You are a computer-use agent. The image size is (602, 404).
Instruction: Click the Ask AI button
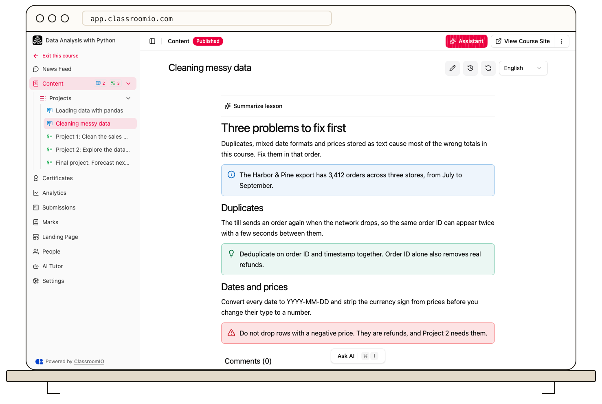pyautogui.click(x=358, y=356)
